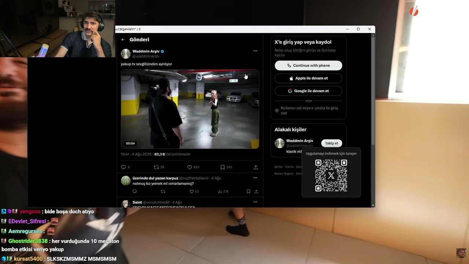The height and width of the screenshot is (264, 469).
Task: Open Waddmin Arşiv's avatar on the post
Action: 126,54
